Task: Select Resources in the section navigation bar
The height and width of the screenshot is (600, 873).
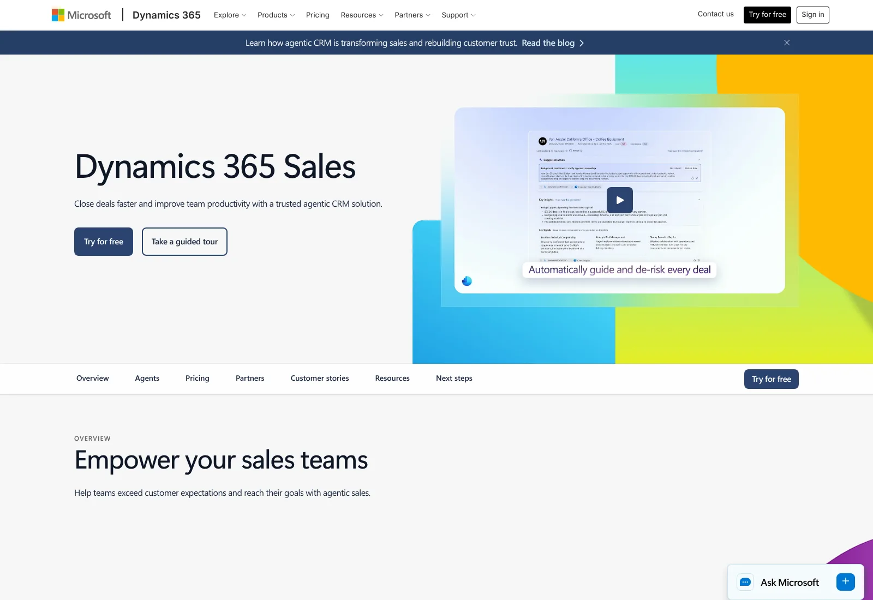Action: pyautogui.click(x=392, y=378)
